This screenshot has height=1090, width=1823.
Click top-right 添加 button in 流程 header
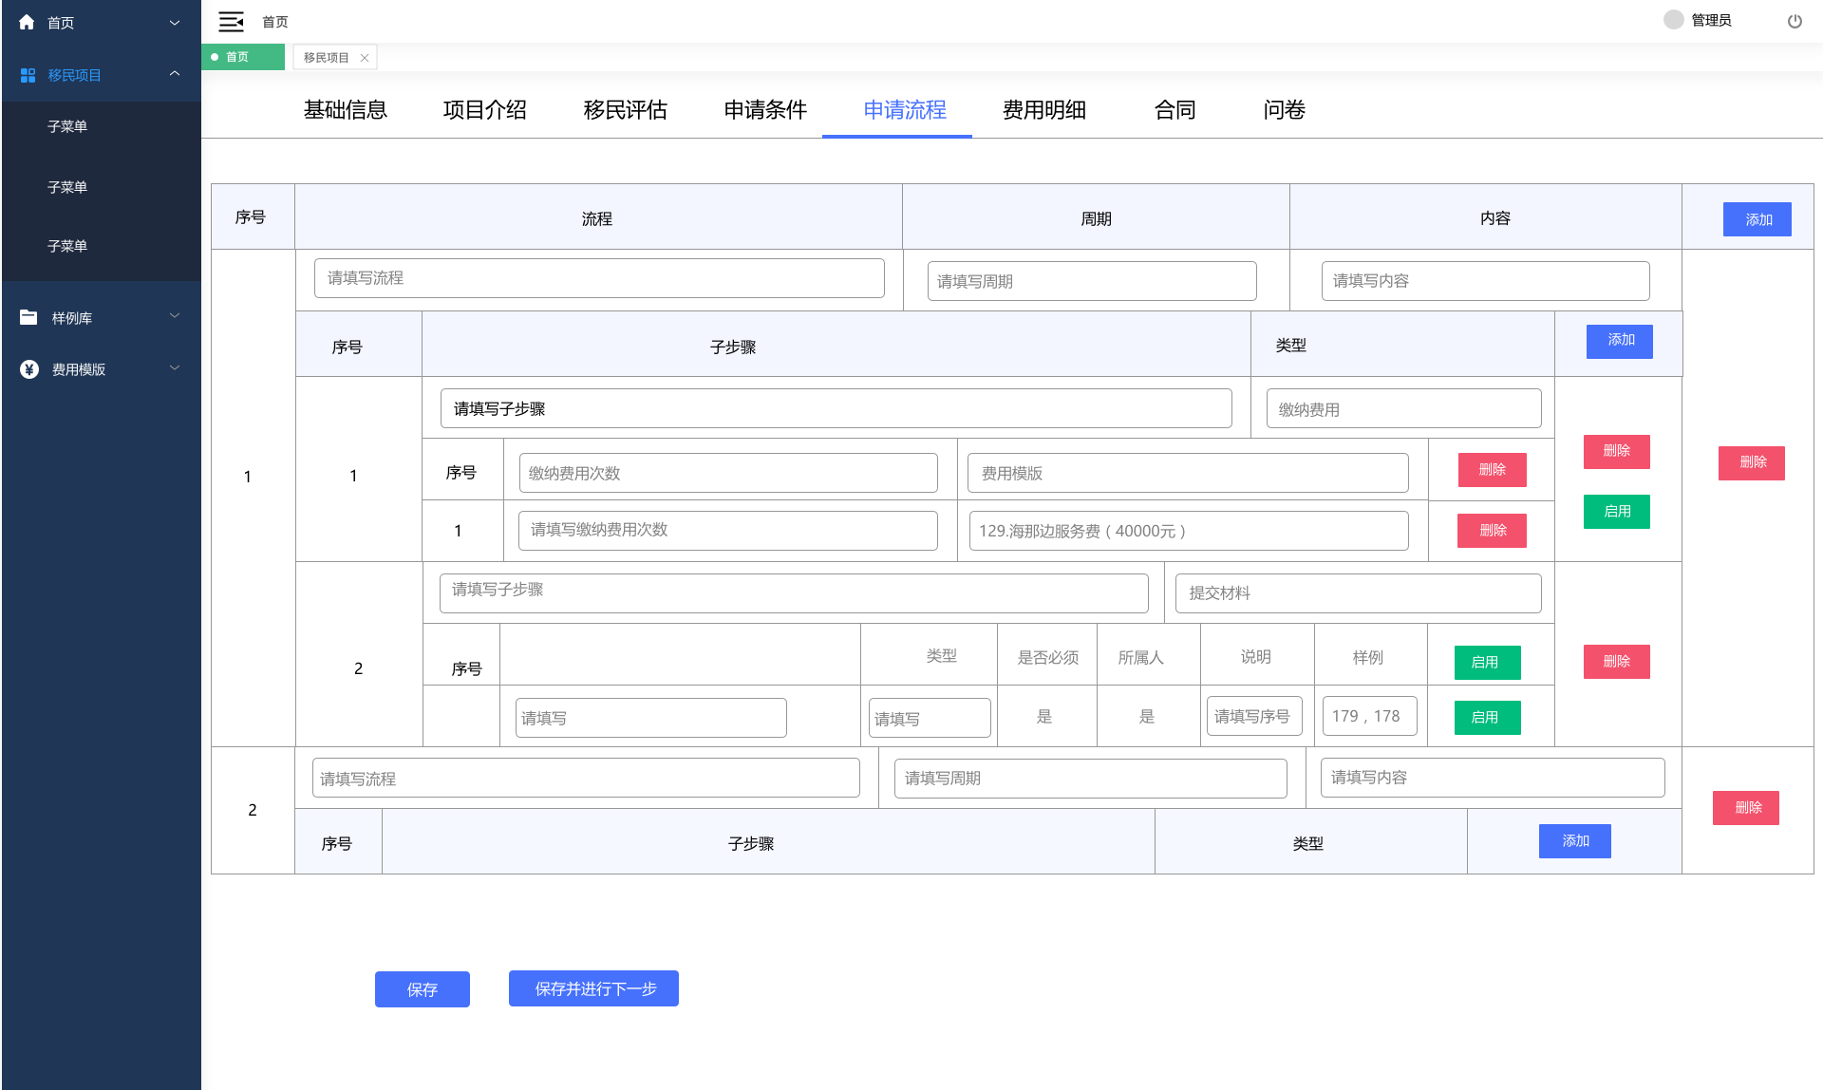click(1757, 219)
